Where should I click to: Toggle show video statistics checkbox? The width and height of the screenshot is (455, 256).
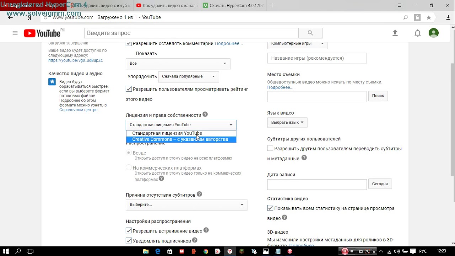coord(270,208)
